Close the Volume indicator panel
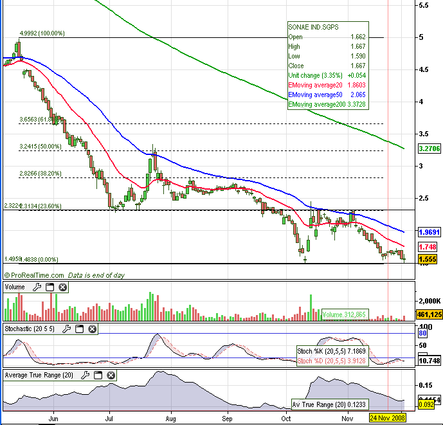 pos(62,287)
